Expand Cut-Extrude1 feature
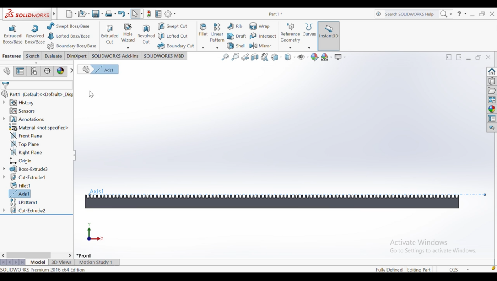Image resolution: width=497 pixels, height=281 pixels. tap(4, 177)
